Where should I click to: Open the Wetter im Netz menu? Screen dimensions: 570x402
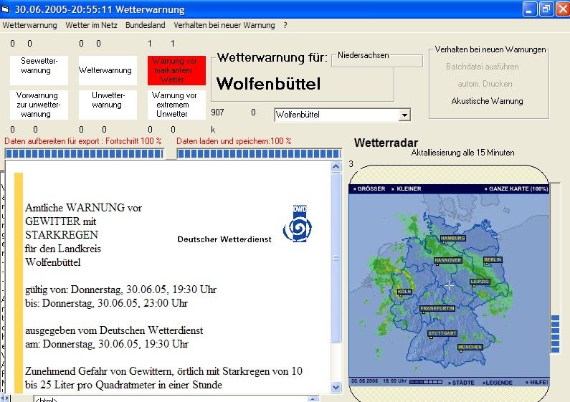pos(90,25)
